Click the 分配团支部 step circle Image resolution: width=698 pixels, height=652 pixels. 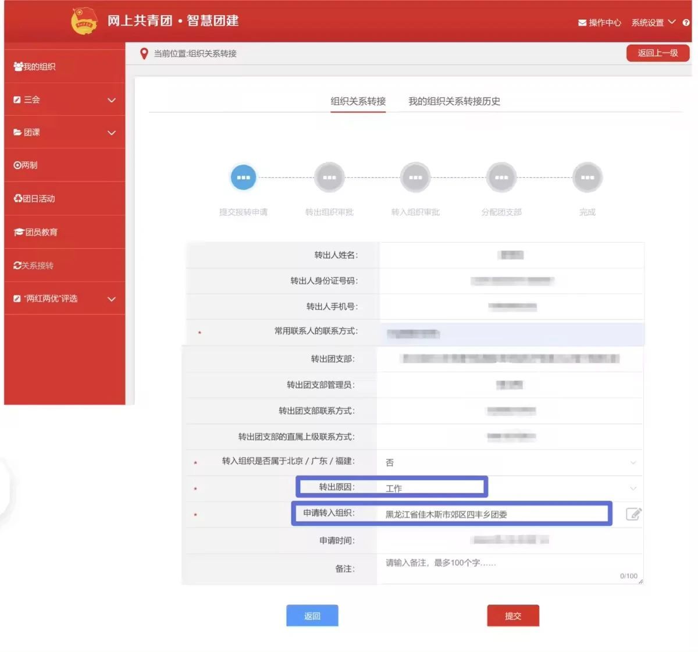click(501, 177)
